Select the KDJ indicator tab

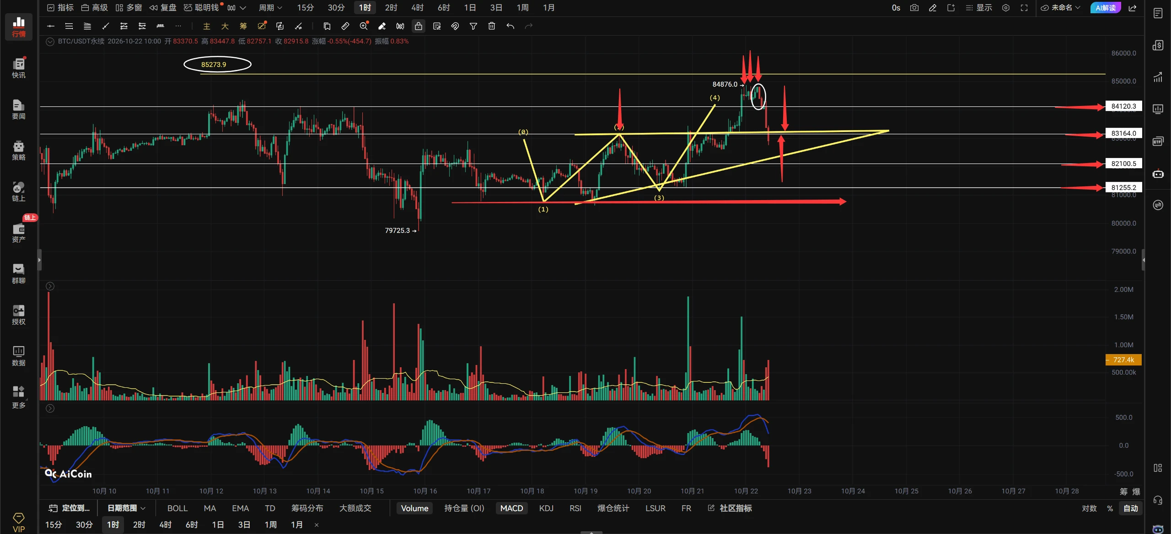click(x=546, y=508)
